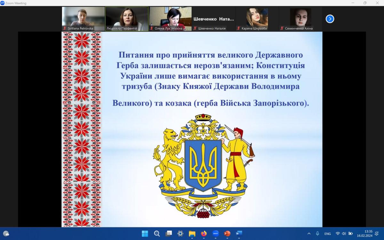The image size is (384, 240).
Task: Launch Firefox from the taskbar
Action: [204, 233]
